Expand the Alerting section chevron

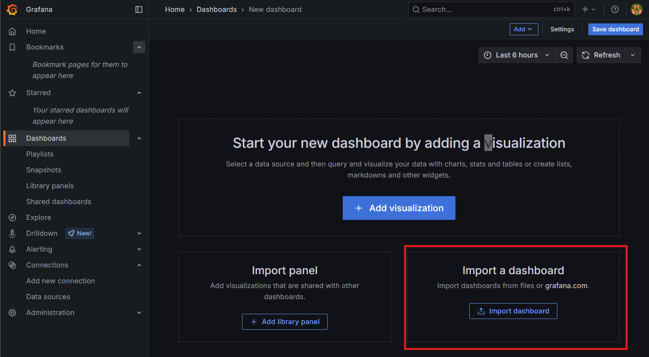click(x=139, y=249)
